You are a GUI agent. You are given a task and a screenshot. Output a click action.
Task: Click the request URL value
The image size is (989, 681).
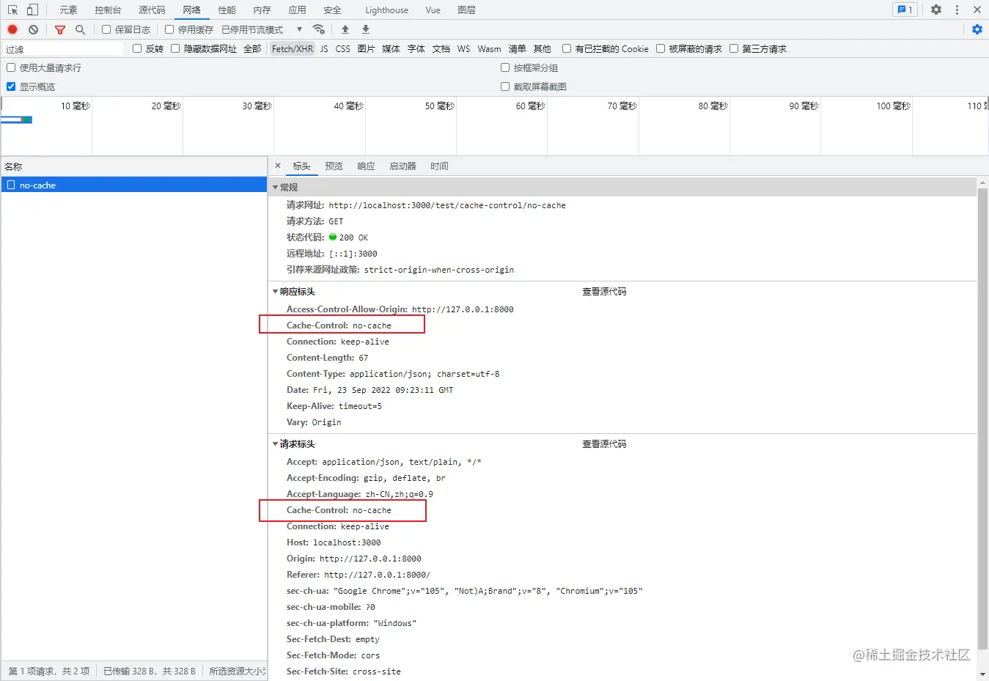(447, 205)
